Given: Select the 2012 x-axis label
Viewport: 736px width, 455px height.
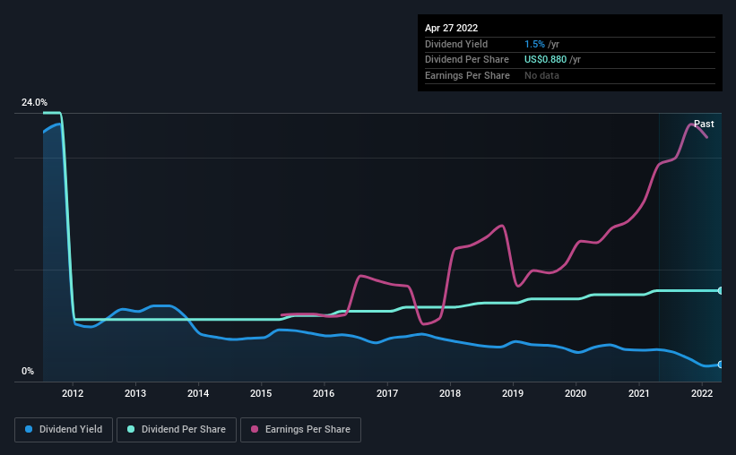Looking at the screenshot, I should (73, 393).
